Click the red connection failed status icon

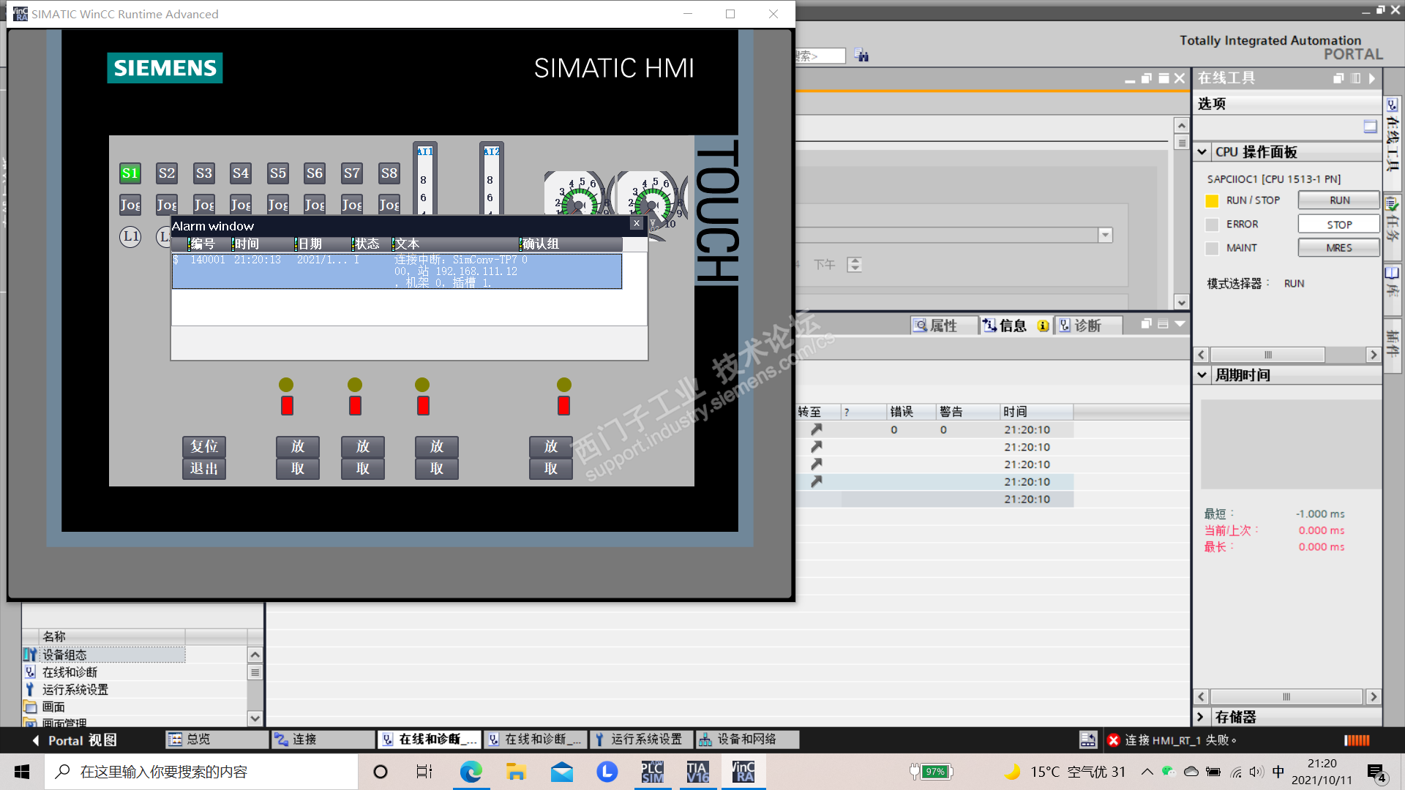point(1114,740)
